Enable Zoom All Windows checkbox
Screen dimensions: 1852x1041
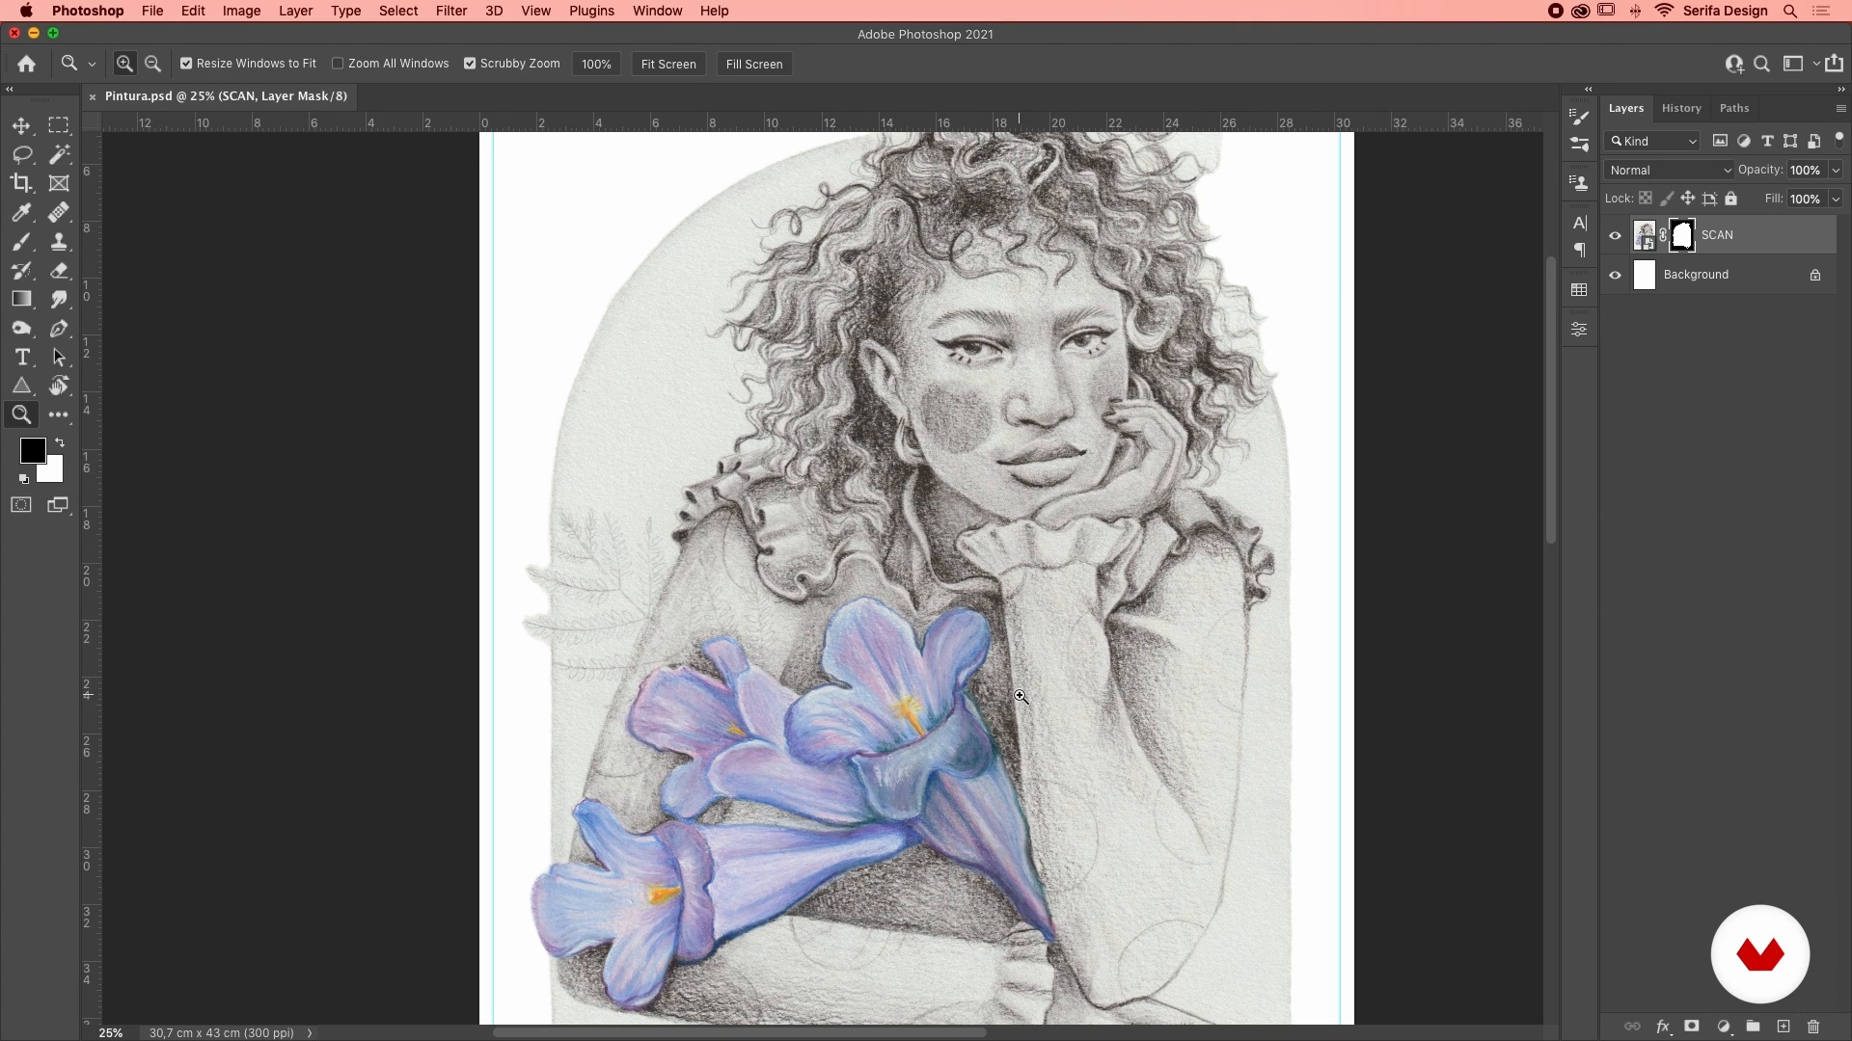[338, 64]
